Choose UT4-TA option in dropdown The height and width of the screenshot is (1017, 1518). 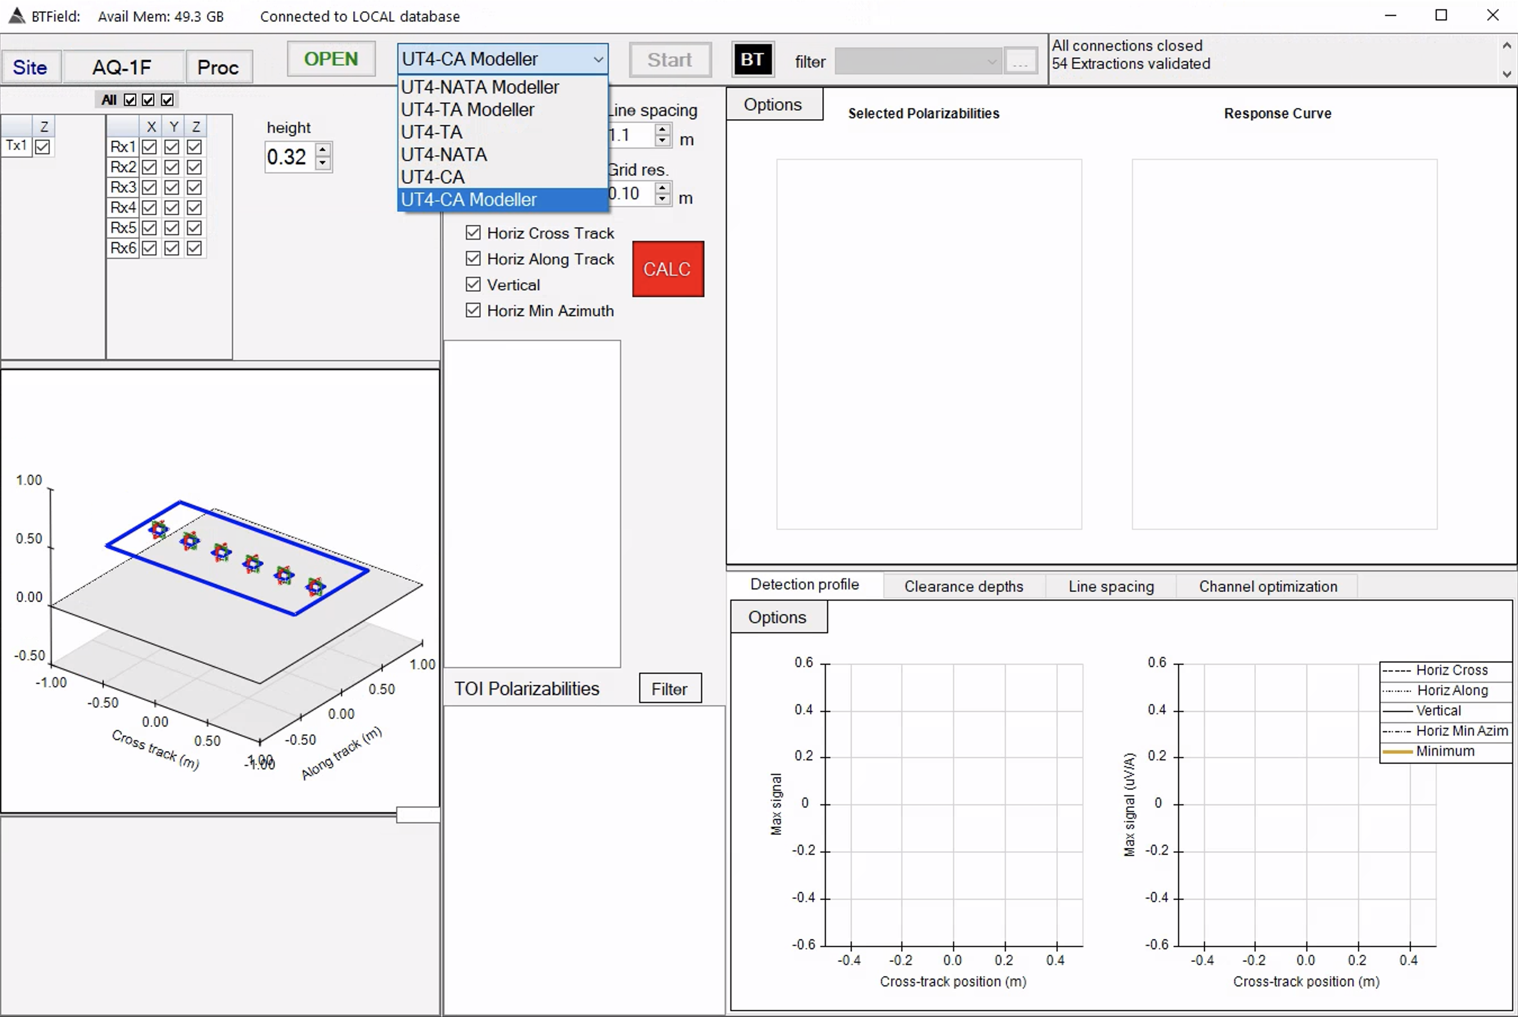tap(503, 132)
